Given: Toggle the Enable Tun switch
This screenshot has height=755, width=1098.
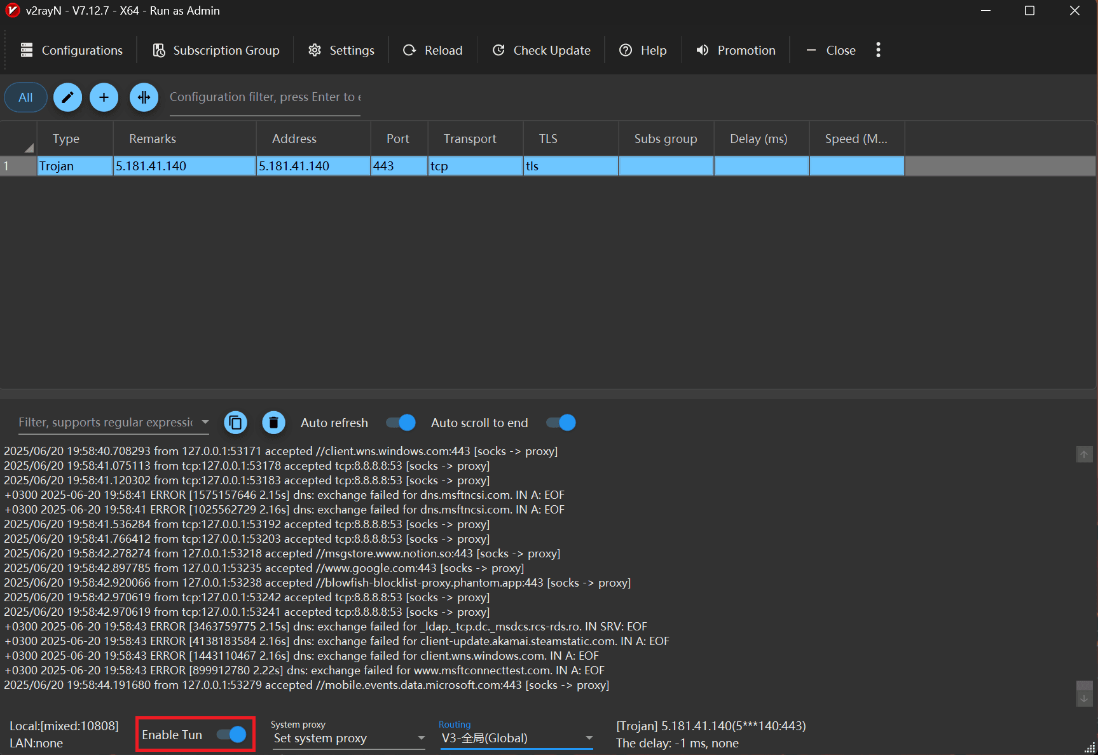Looking at the screenshot, I should click(x=231, y=735).
